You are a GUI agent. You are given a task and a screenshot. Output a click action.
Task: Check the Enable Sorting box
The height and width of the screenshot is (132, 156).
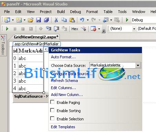52,110
